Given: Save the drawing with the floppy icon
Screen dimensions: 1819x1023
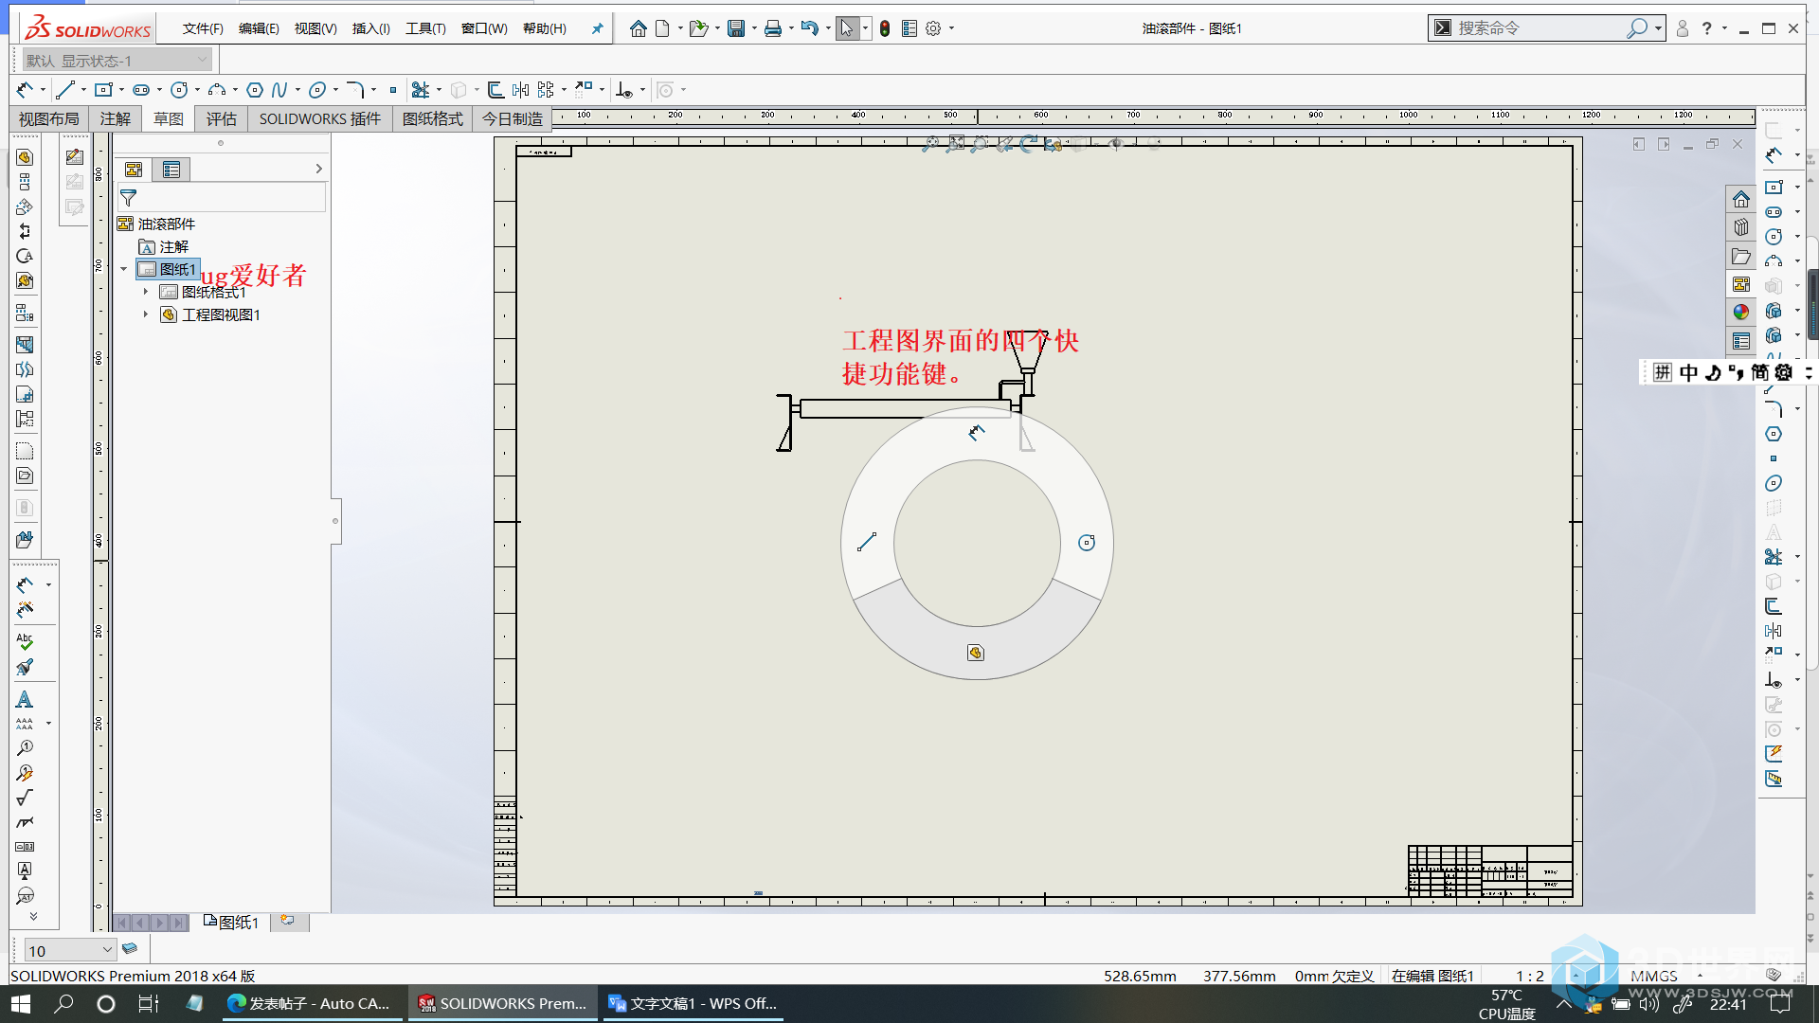Looking at the screenshot, I should coord(736,28).
